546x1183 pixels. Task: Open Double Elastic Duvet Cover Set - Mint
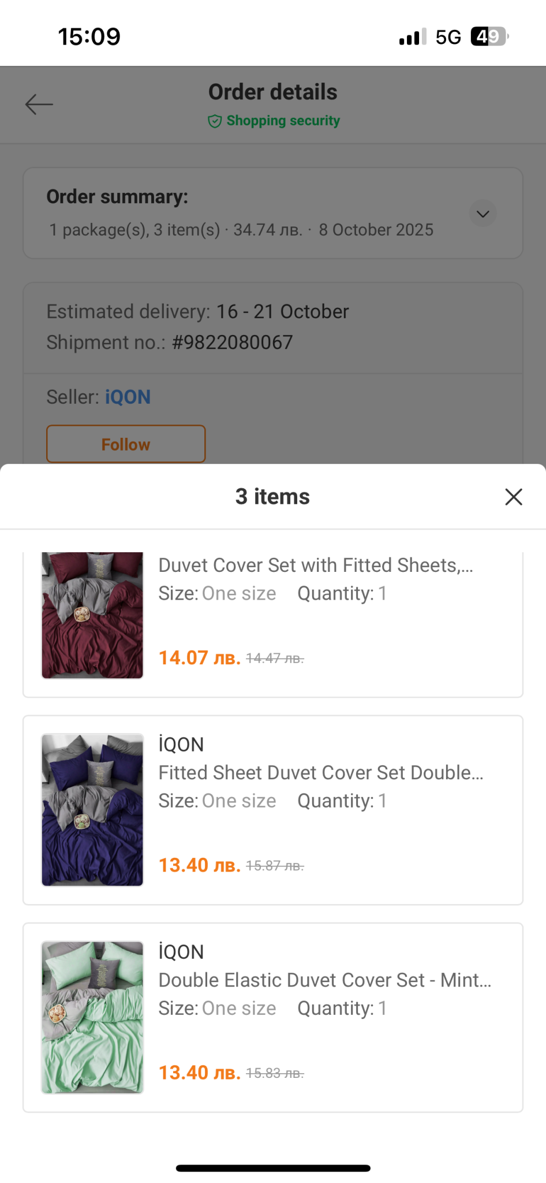tap(325, 980)
